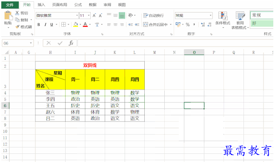
Task: Switch to the Insert (插入) tab
Action: click(41, 5)
